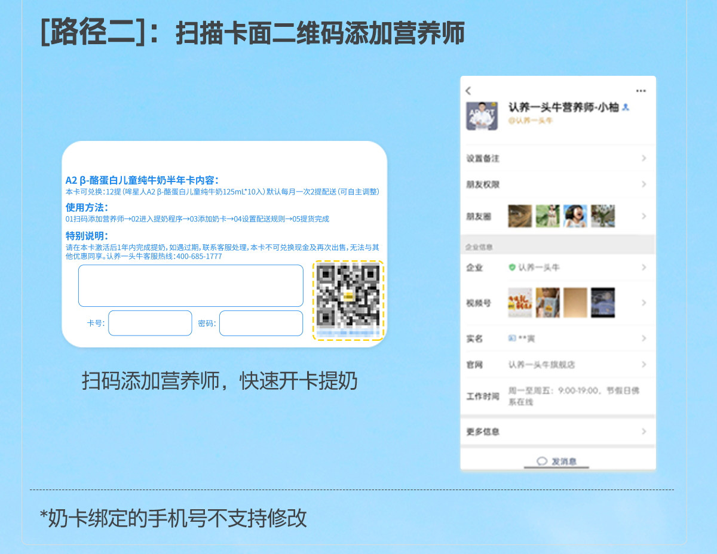Open first 视频号 video thumbnail
Screen dimensions: 717x554
coord(520,303)
